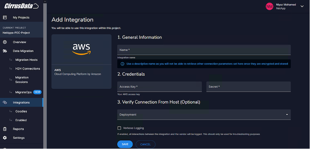Open MigrateOps section
The width and height of the screenshot is (310, 149).
pyautogui.click(x=23, y=92)
